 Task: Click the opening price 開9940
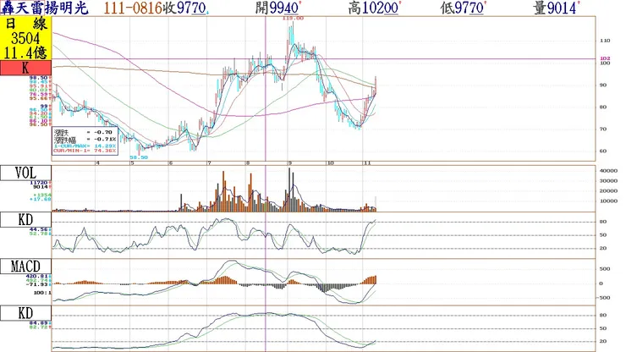pyautogui.click(x=277, y=8)
